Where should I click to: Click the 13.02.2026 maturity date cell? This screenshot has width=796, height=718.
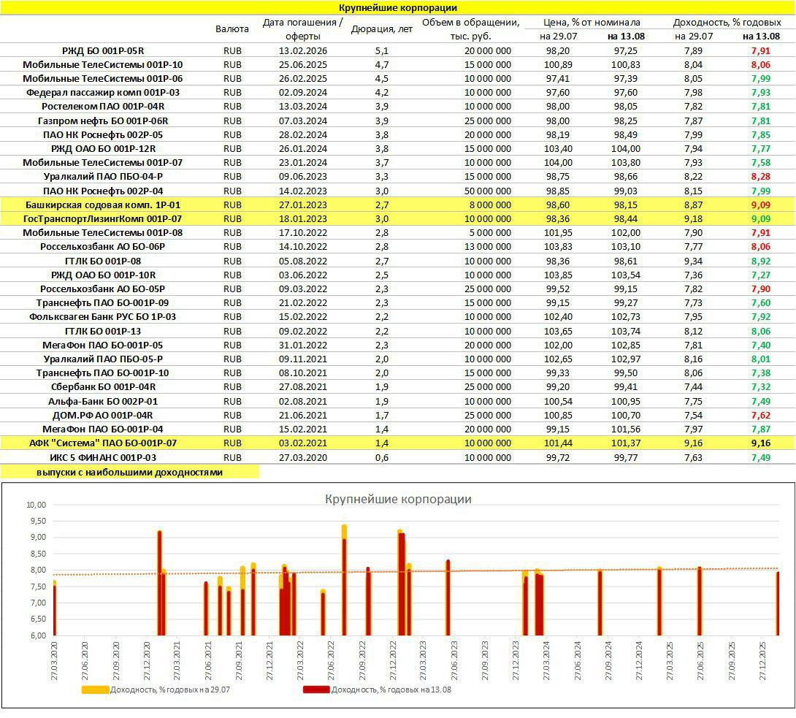click(302, 50)
